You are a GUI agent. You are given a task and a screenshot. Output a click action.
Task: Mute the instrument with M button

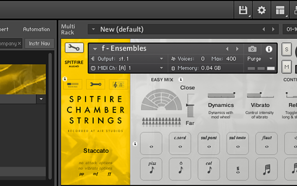click(287, 67)
